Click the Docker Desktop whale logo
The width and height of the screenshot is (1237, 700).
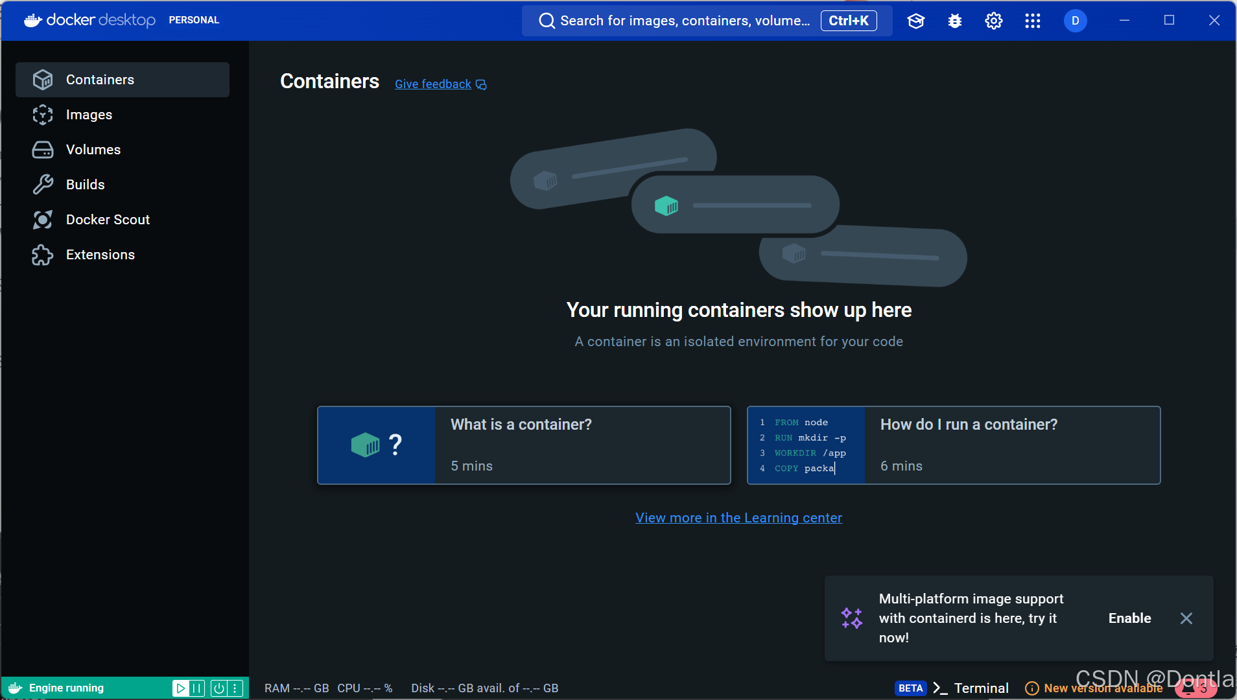click(x=33, y=20)
